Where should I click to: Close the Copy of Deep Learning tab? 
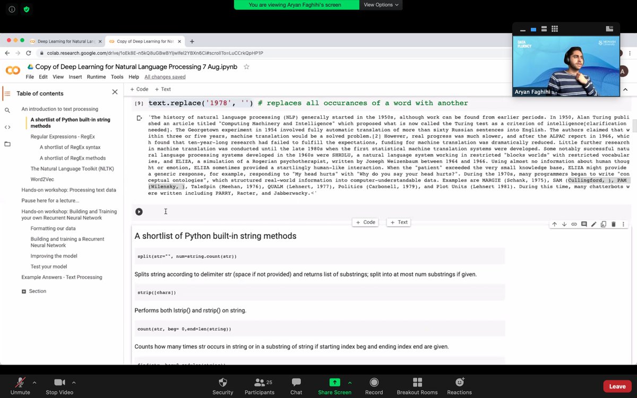(178, 41)
